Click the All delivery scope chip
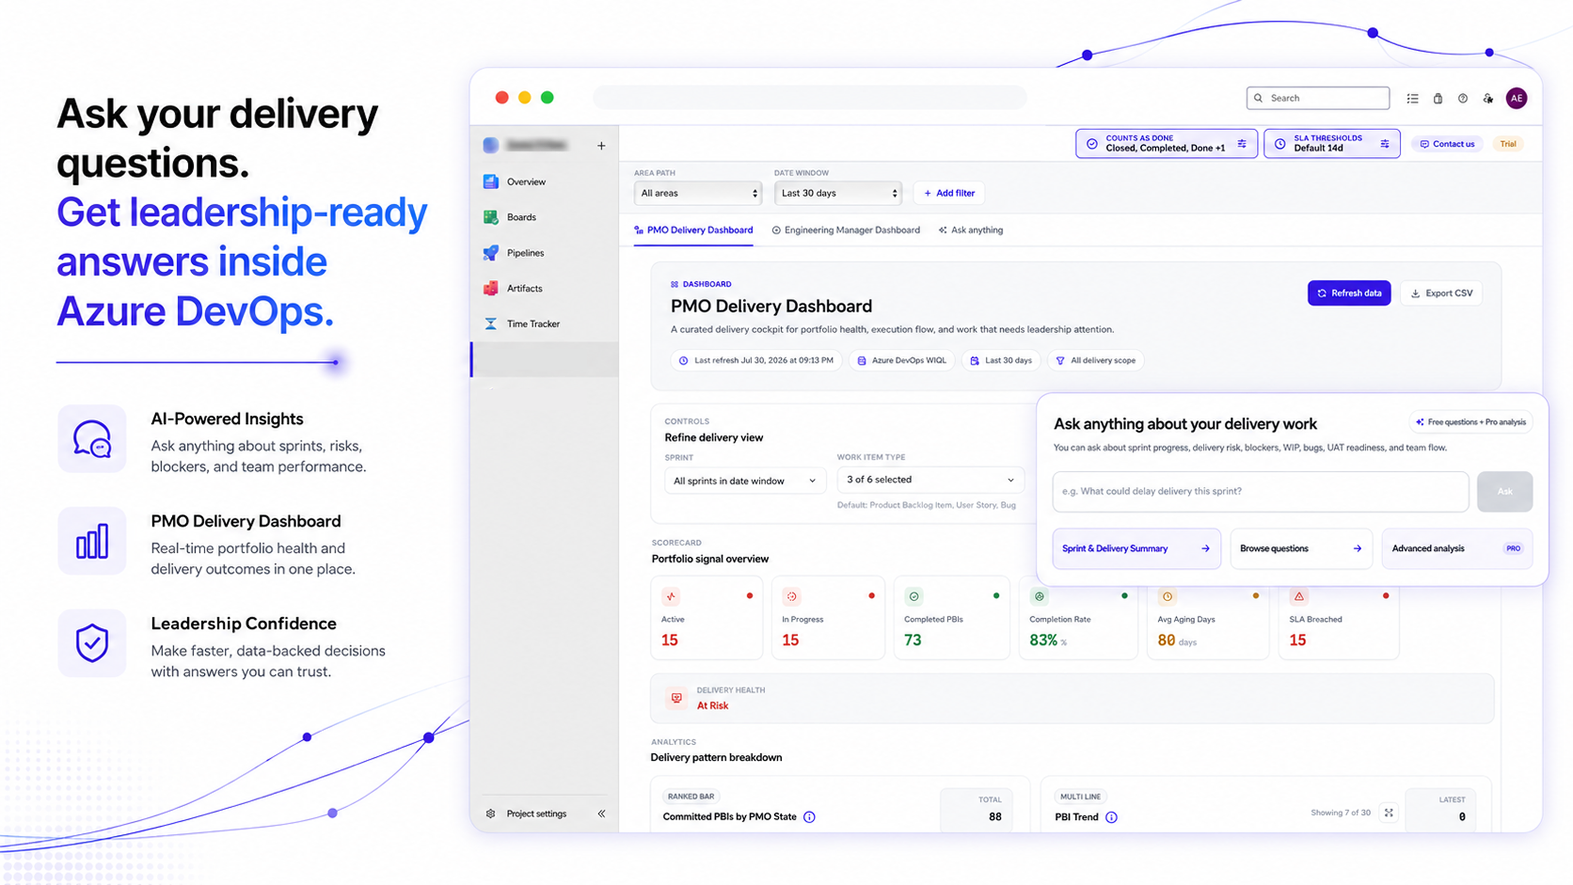 pos(1096,360)
